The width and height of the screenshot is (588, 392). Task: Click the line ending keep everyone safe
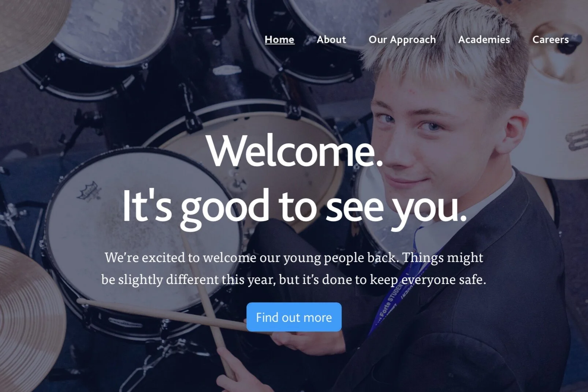pos(294,279)
